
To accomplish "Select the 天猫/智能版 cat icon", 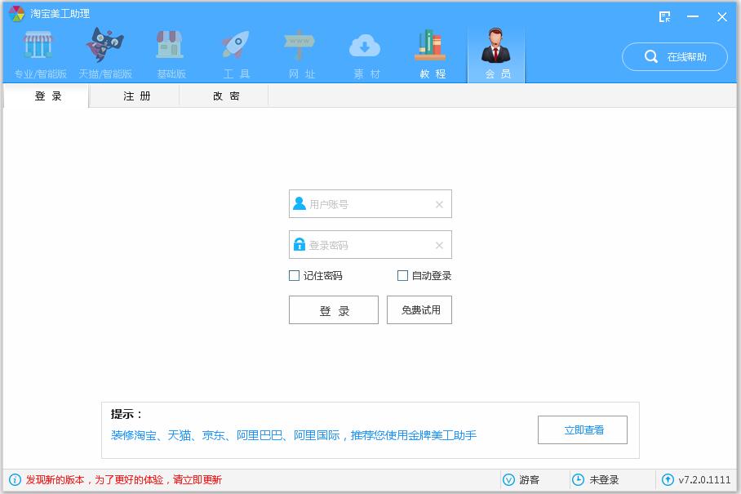I will pyautogui.click(x=104, y=46).
